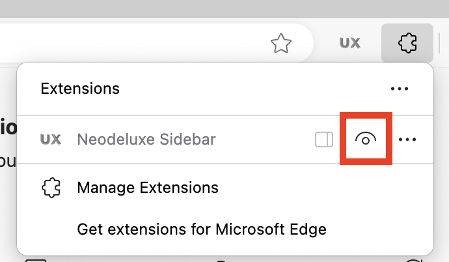Click the blank row space after Manage Extensions
Image resolution: width=449 pixels, height=262 pixels.
pos(323,188)
